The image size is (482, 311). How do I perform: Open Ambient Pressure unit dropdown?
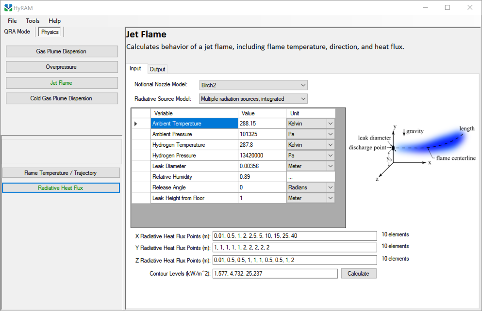coord(331,134)
